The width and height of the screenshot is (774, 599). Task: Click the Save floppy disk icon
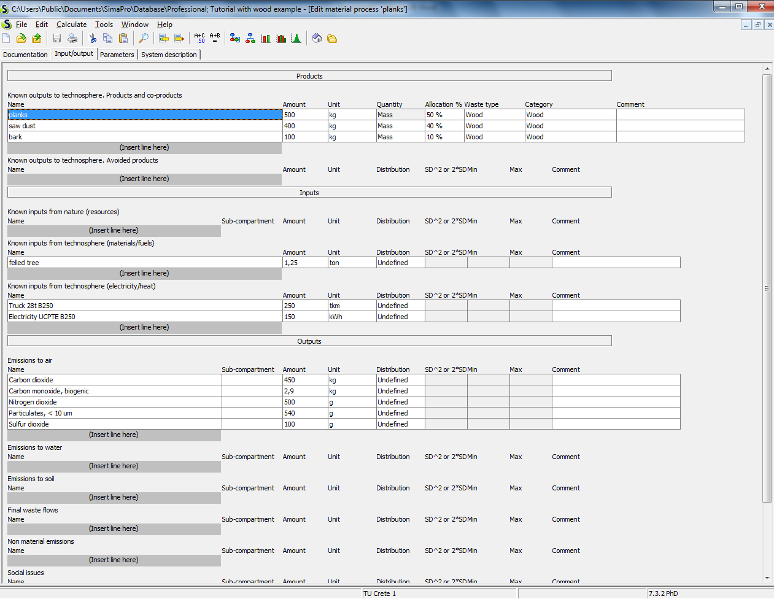56,39
